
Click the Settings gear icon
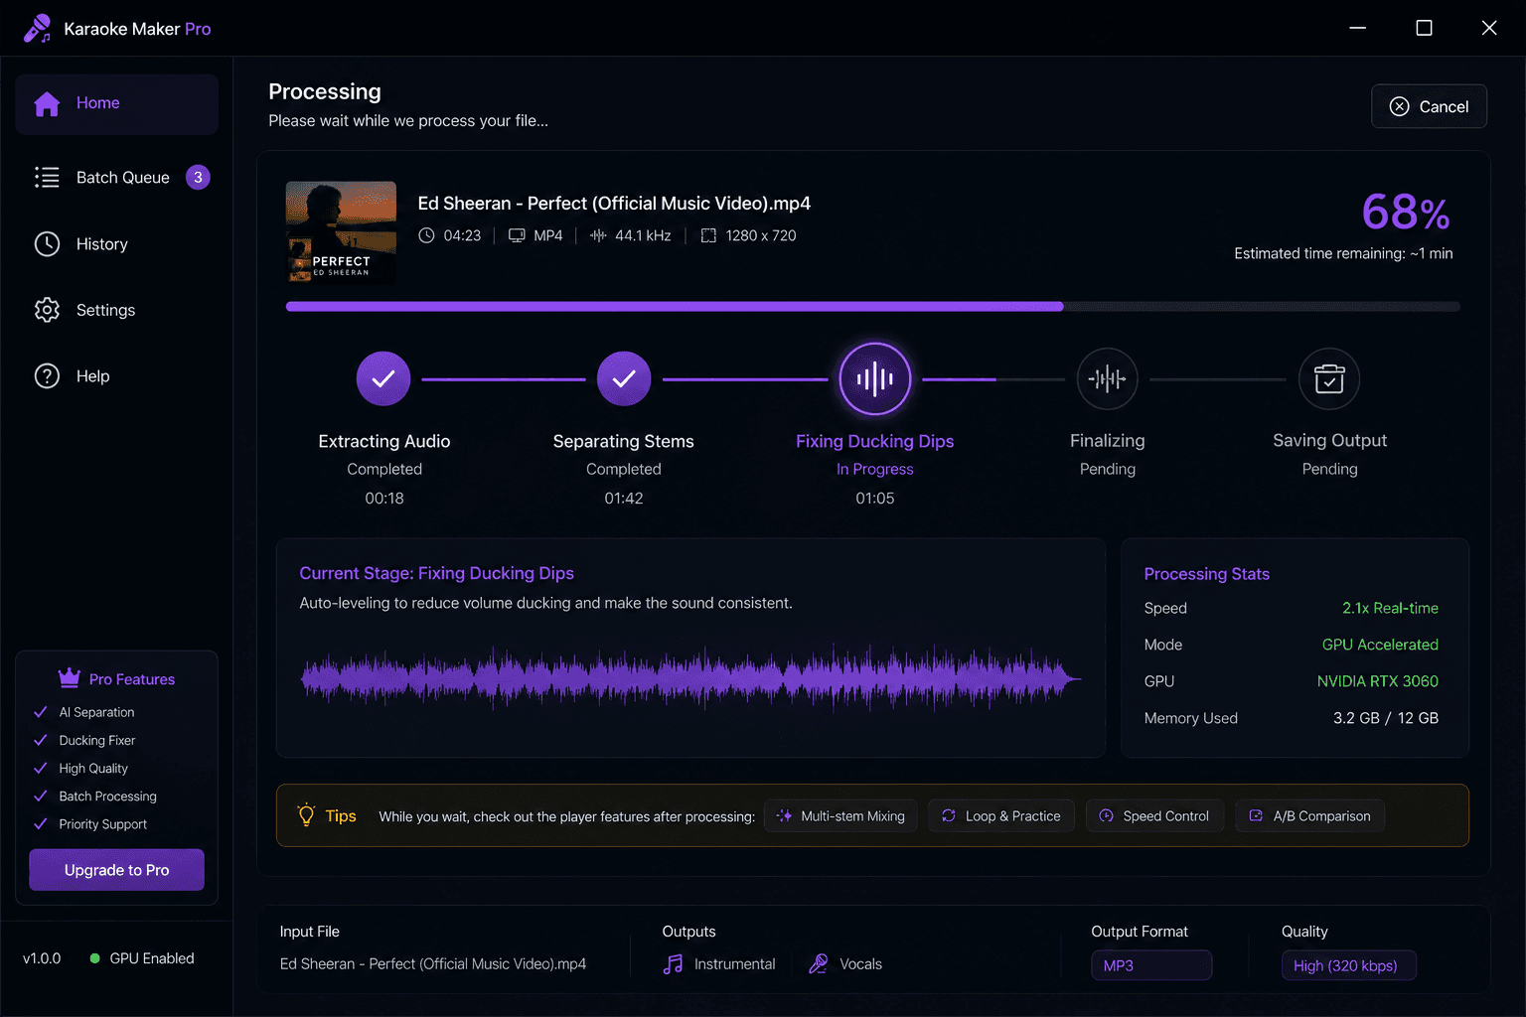47,310
